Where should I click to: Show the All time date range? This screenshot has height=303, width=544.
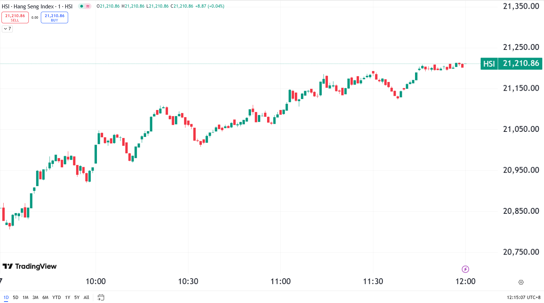click(86, 298)
